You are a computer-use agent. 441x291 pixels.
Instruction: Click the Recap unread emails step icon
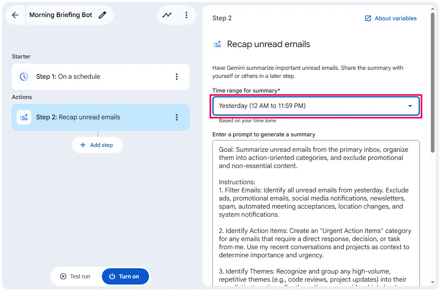click(24, 117)
